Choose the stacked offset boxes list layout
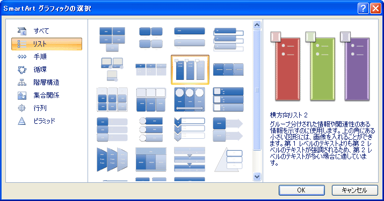The image size is (384, 201). [x=228, y=39]
